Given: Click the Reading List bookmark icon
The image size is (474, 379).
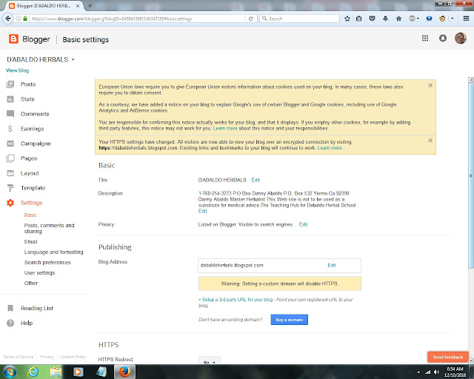Looking at the screenshot, I should (10, 308).
